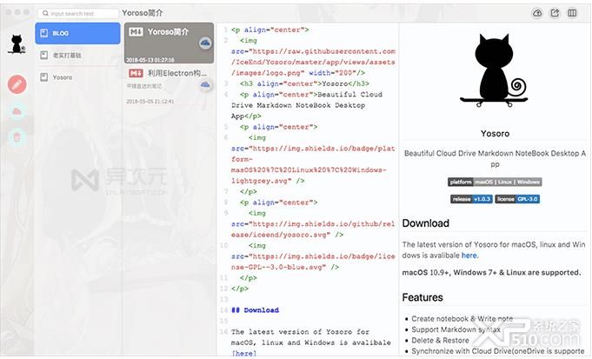Toggle the split column layout icon

(x=572, y=13)
